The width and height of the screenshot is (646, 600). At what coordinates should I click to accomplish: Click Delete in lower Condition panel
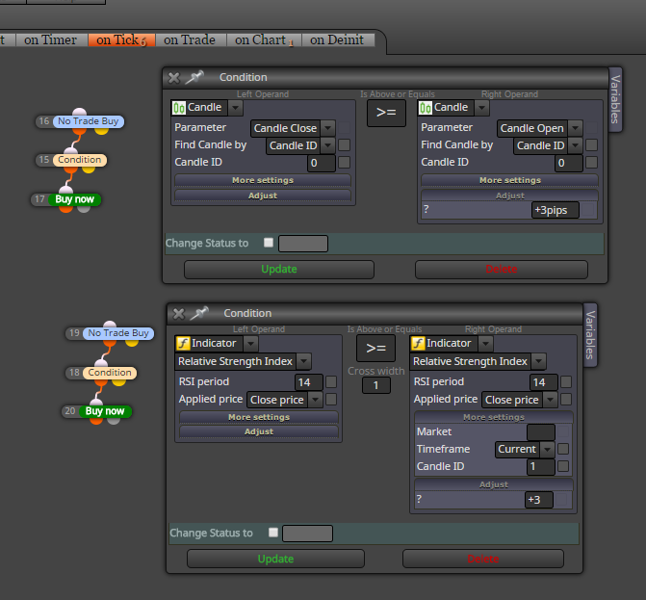tap(483, 560)
